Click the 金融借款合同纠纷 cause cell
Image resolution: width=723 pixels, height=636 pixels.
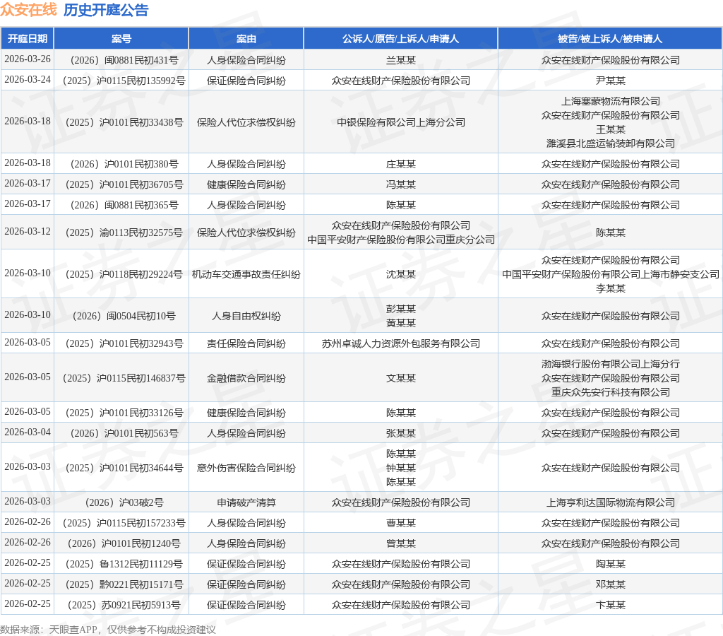tap(246, 378)
